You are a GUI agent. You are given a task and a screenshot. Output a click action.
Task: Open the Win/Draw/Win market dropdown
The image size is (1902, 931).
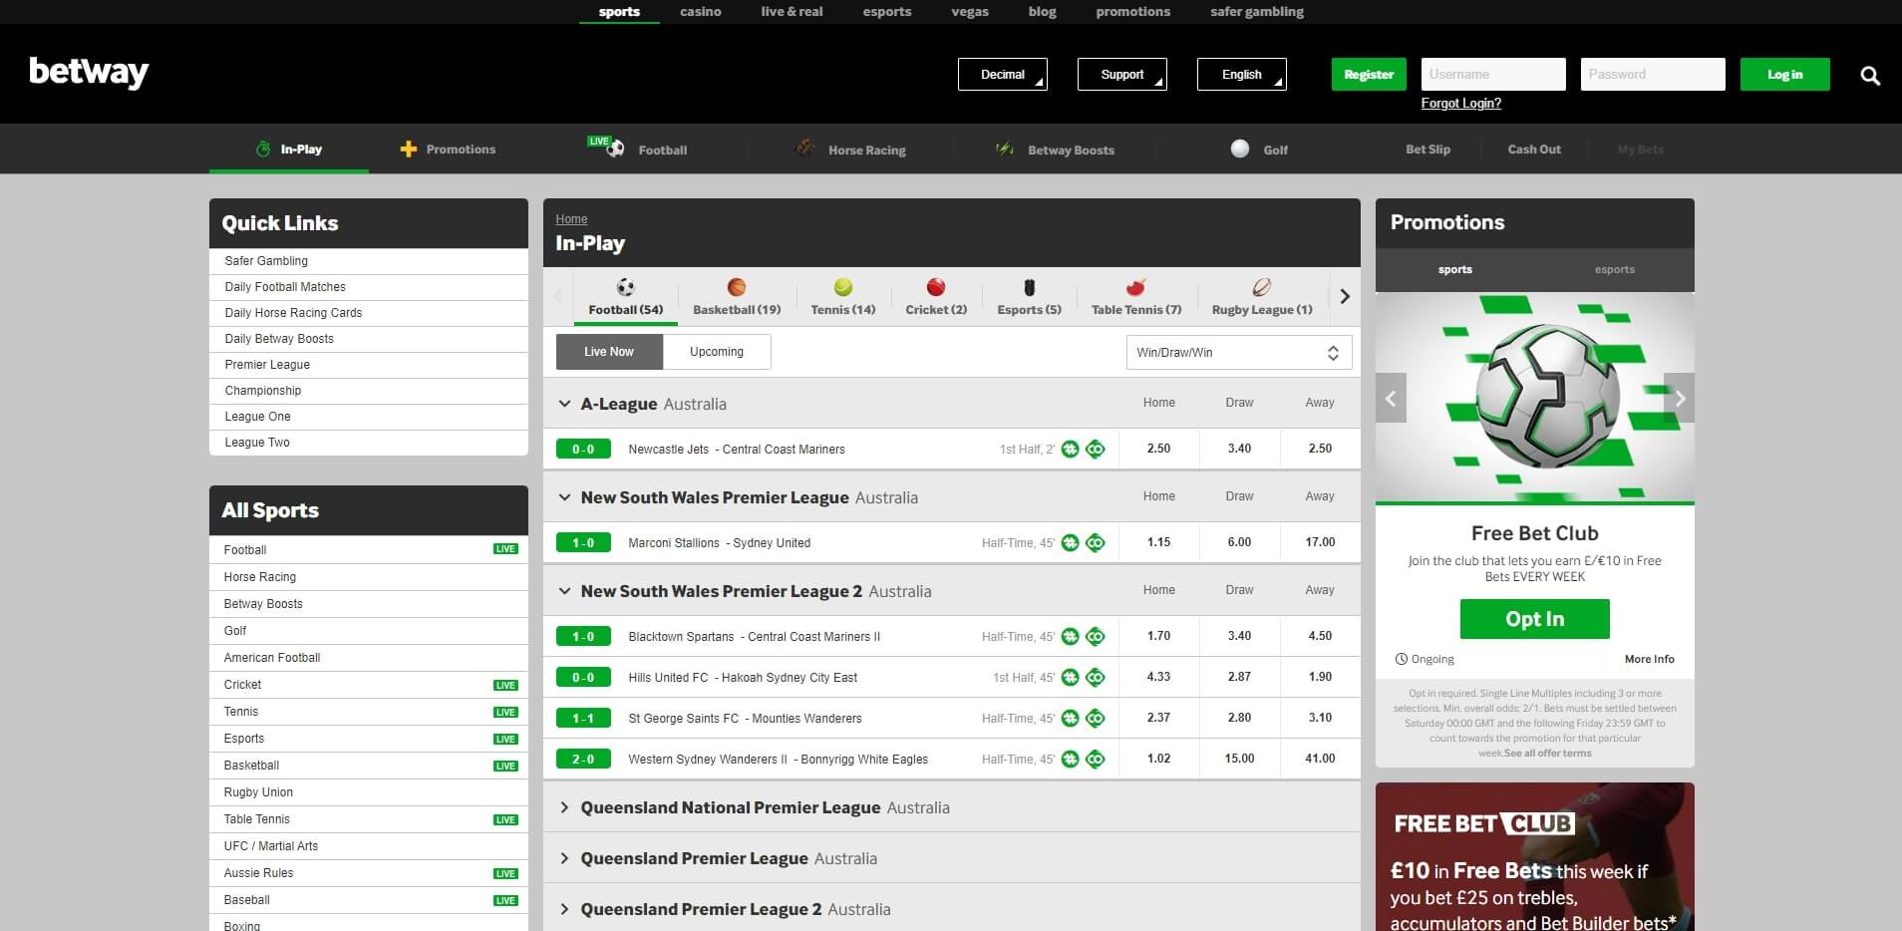[x=1238, y=351]
